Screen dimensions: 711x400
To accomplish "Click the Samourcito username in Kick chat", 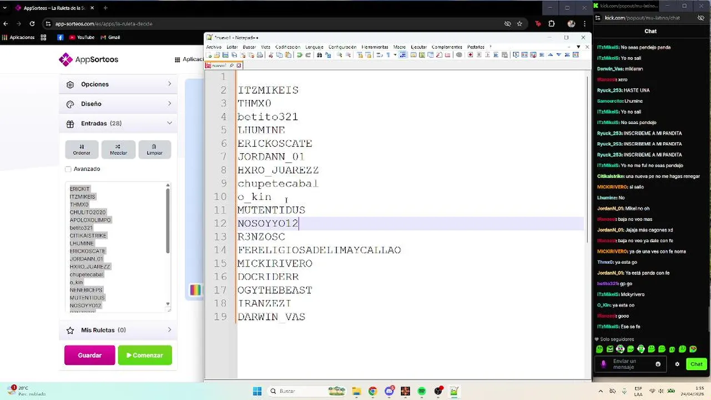I will click(609, 101).
